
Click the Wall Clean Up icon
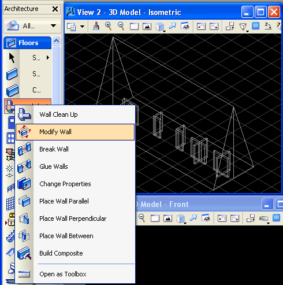24,114
